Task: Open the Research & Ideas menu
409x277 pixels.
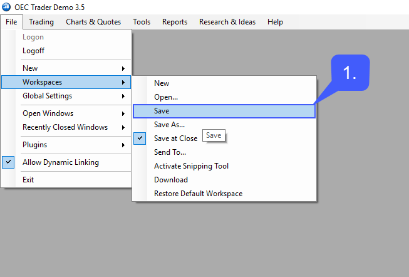Action: (x=227, y=22)
